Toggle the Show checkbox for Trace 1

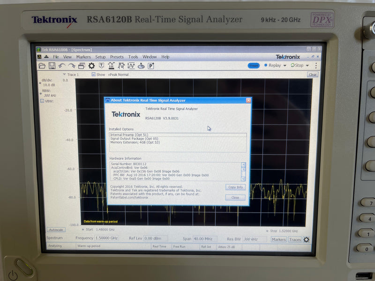93,75
